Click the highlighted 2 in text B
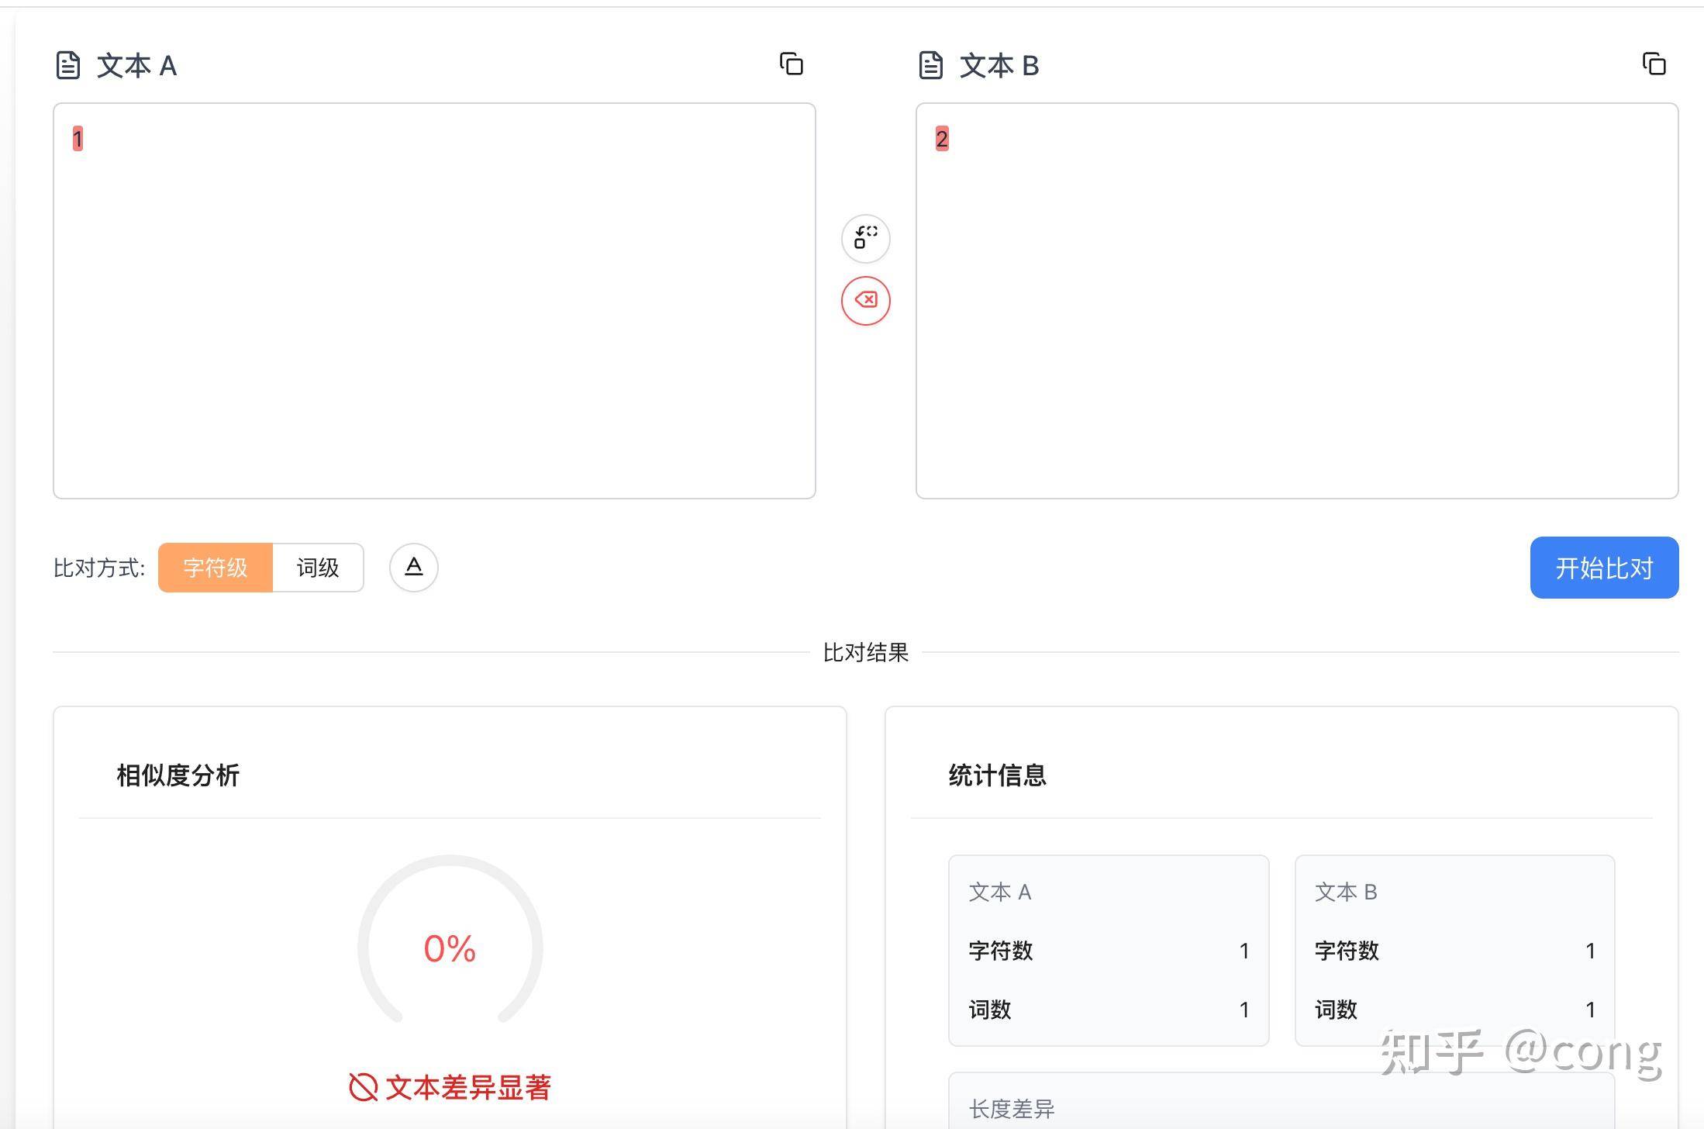This screenshot has height=1129, width=1704. click(x=942, y=139)
